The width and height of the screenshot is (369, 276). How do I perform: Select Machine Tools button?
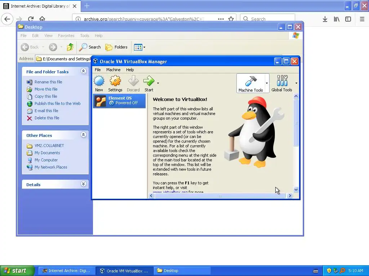pyautogui.click(x=251, y=83)
